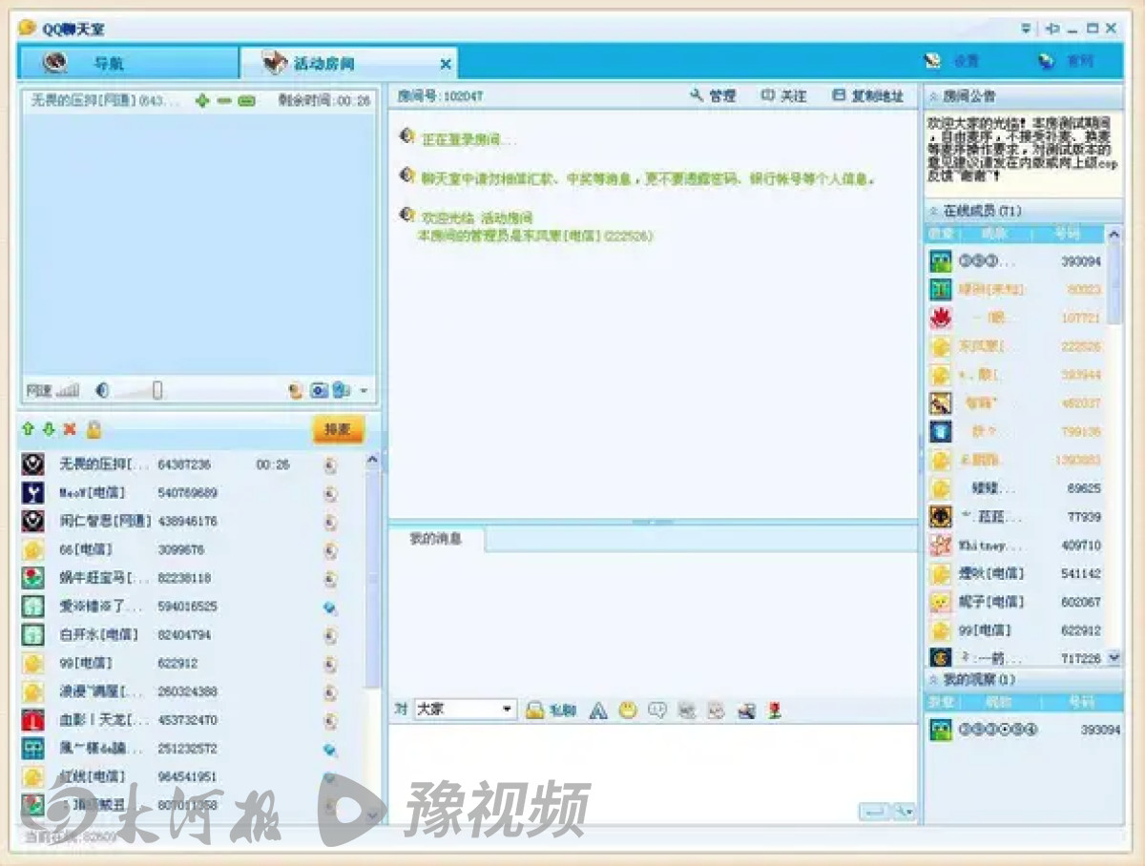Click 管理 in room toolbar
Image resolution: width=1145 pixels, height=866 pixels.
click(x=713, y=95)
